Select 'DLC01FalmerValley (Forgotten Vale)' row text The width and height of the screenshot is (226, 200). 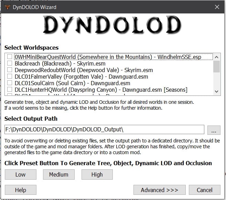(59, 77)
